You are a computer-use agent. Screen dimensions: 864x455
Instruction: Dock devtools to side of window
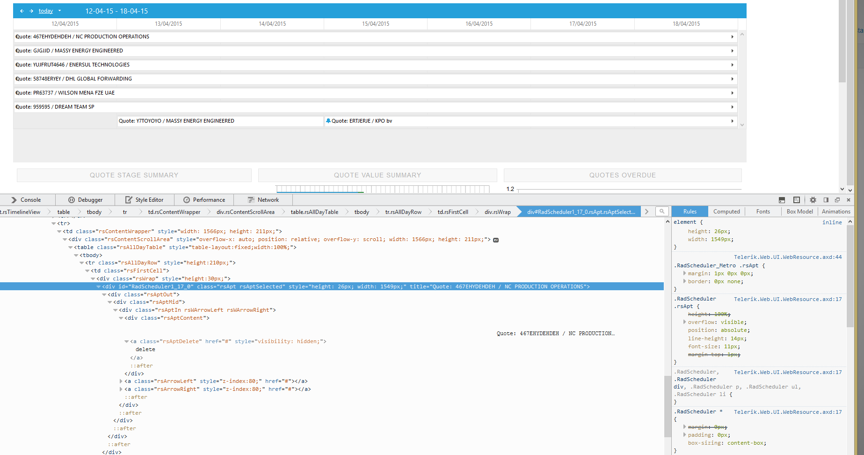tap(826, 200)
